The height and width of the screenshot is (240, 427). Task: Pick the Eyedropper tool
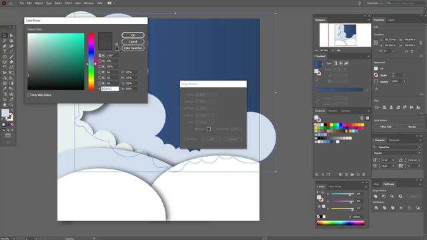coord(5,89)
